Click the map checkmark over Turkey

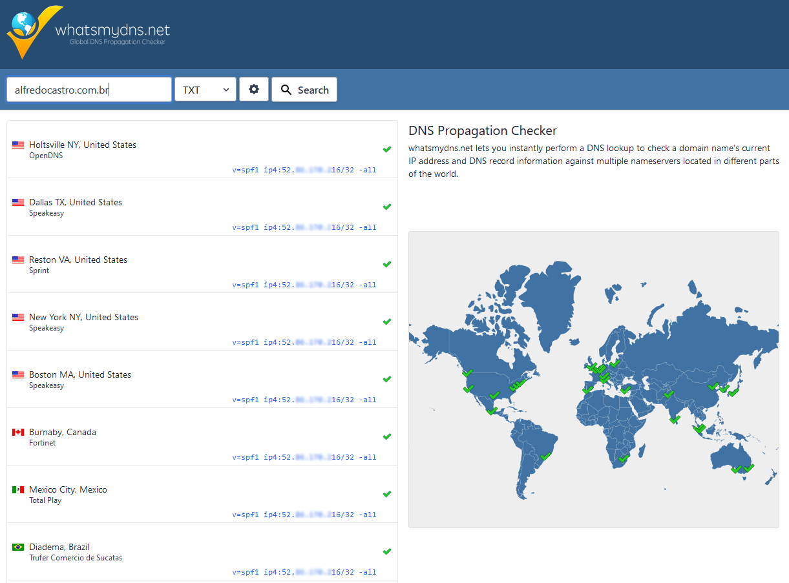[x=626, y=389]
